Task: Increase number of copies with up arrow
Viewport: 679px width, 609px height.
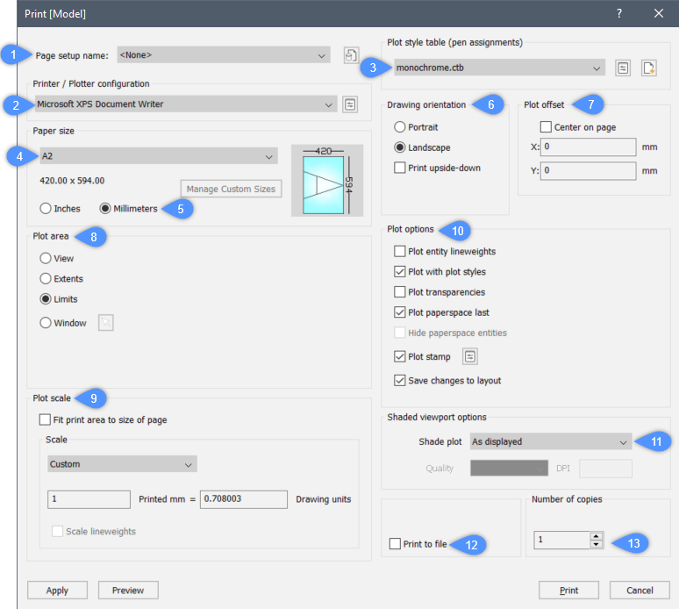Action: (597, 536)
